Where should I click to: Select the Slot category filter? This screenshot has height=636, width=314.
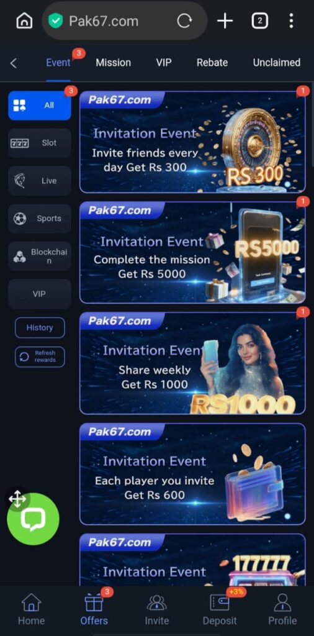[x=40, y=143]
